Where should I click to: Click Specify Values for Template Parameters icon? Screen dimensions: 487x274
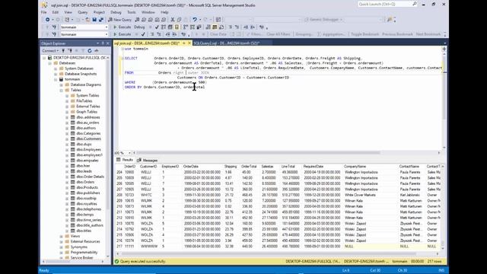point(262,27)
